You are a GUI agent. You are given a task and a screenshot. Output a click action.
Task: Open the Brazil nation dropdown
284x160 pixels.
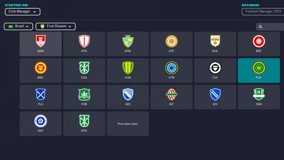18,26
